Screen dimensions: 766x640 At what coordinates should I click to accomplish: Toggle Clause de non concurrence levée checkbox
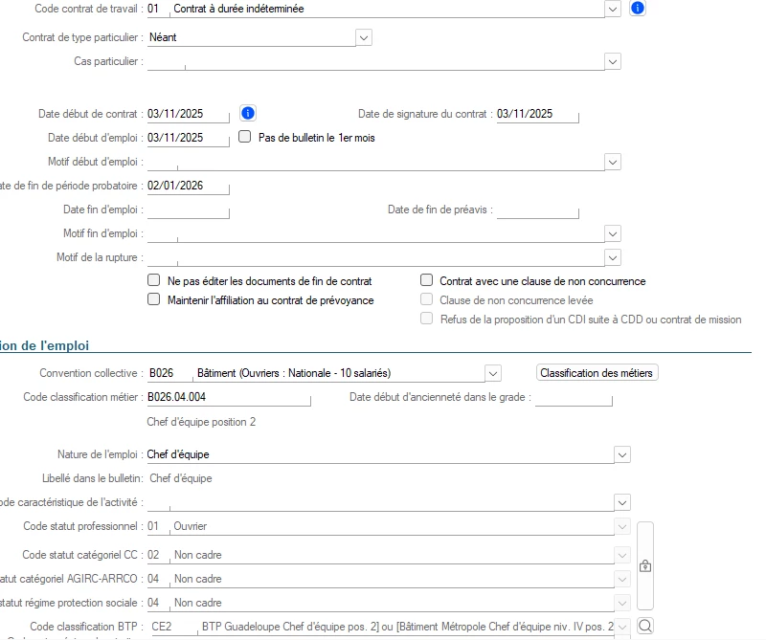point(426,299)
